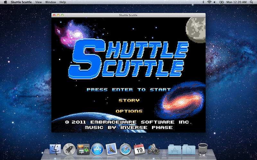Open Calendar icon showing 19
Image resolution: width=257 pixels, height=160 pixels.
click(x=139, y=149)
